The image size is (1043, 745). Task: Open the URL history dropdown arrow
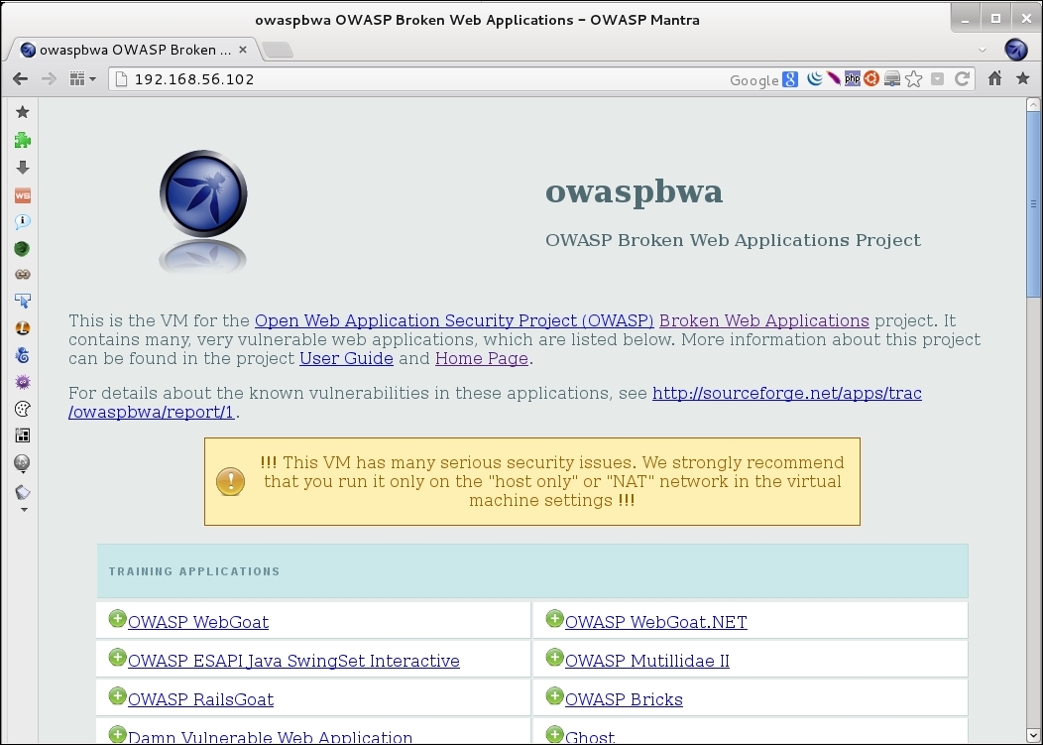tap(937, 79)
